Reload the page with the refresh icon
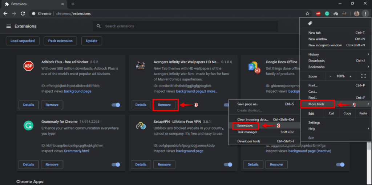 click(23, 13)
